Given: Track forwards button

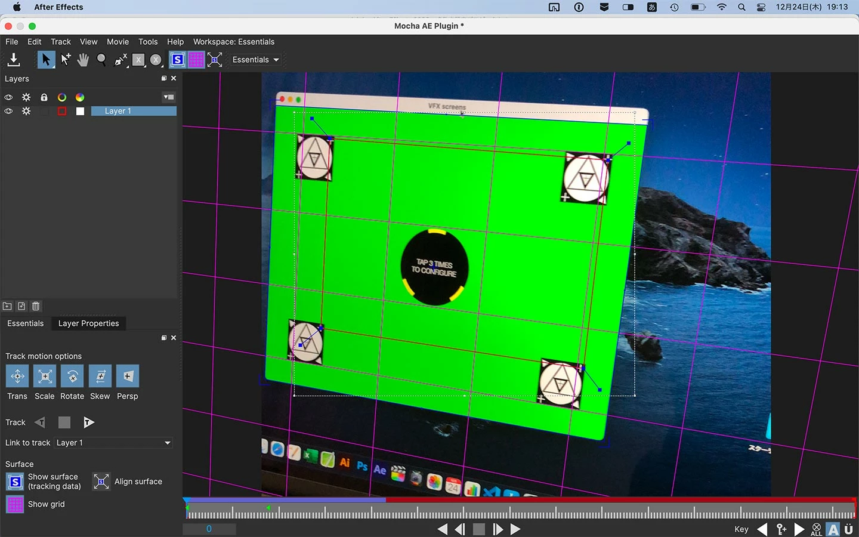Looking at the screenshot, I should click(x=88, y=422).
